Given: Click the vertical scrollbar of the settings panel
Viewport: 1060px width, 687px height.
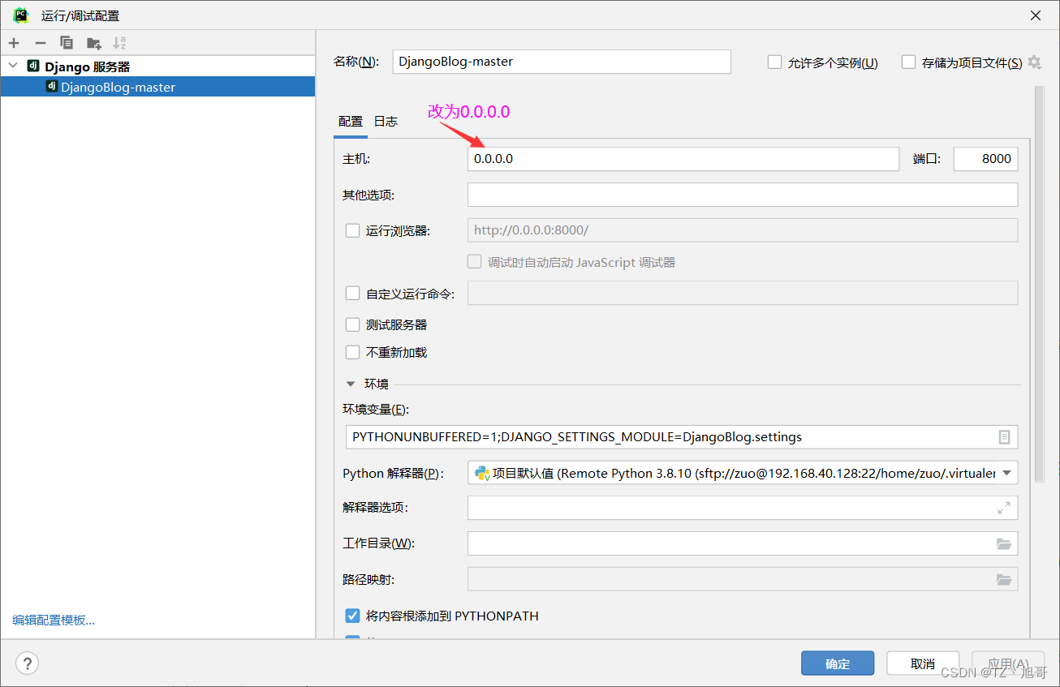Looking at the screenshot, I should [1040, 284].
